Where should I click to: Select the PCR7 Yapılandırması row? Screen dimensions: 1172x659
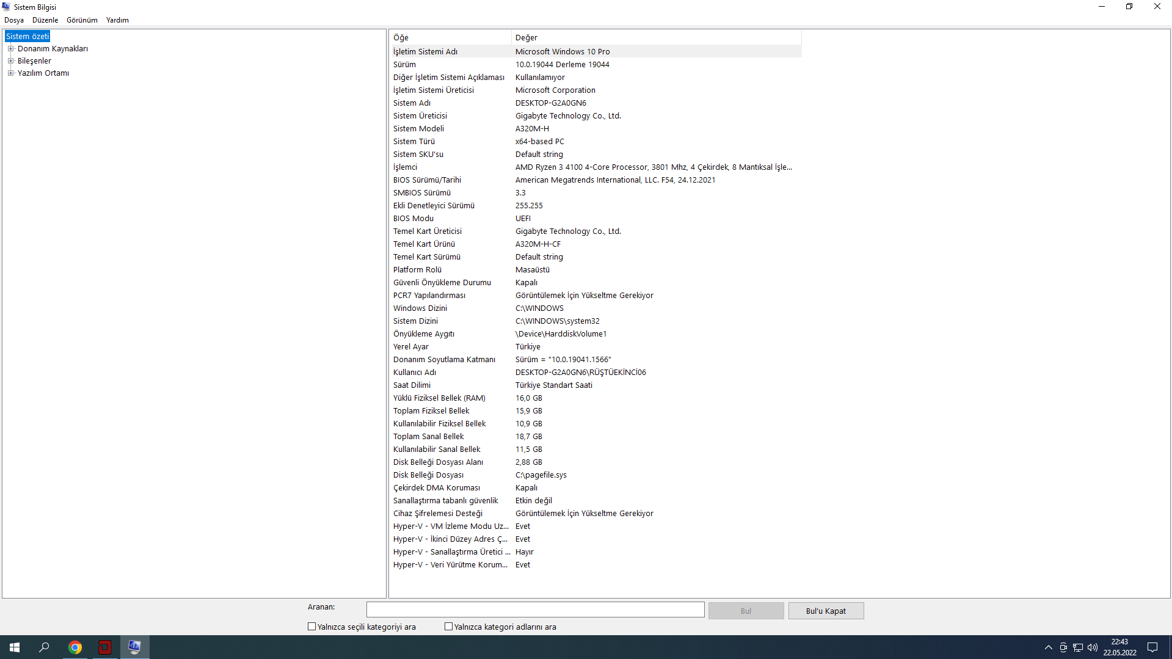(595, 296)
